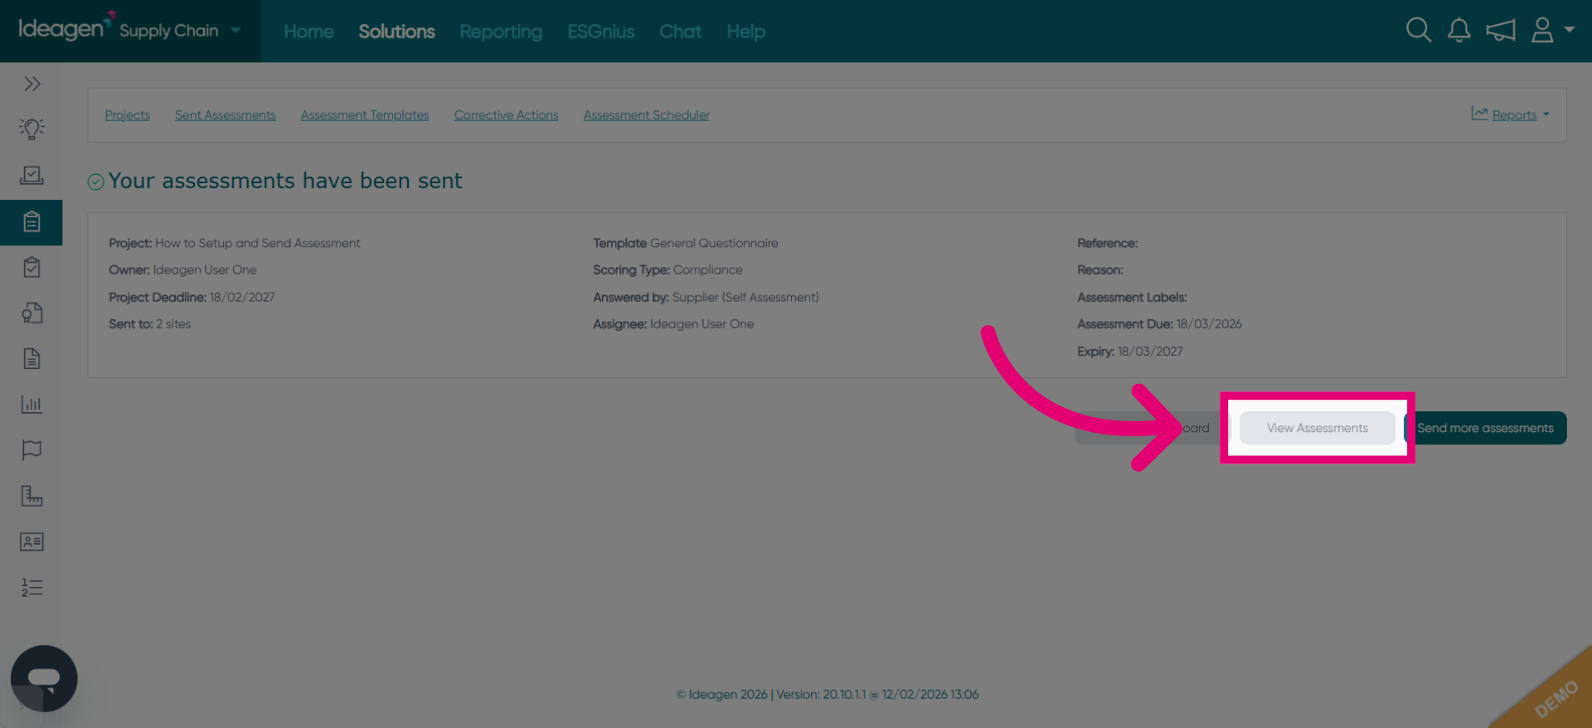Click the document page sidebar icon

[32, 358]
